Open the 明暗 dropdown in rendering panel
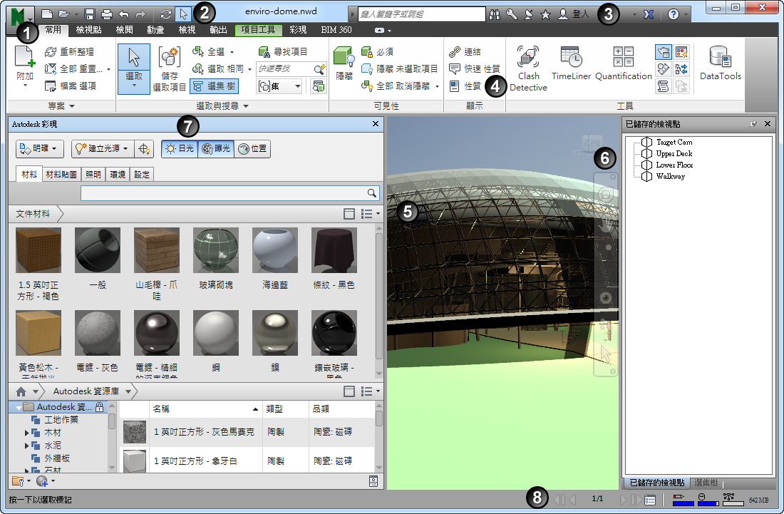 coord(40,149)
